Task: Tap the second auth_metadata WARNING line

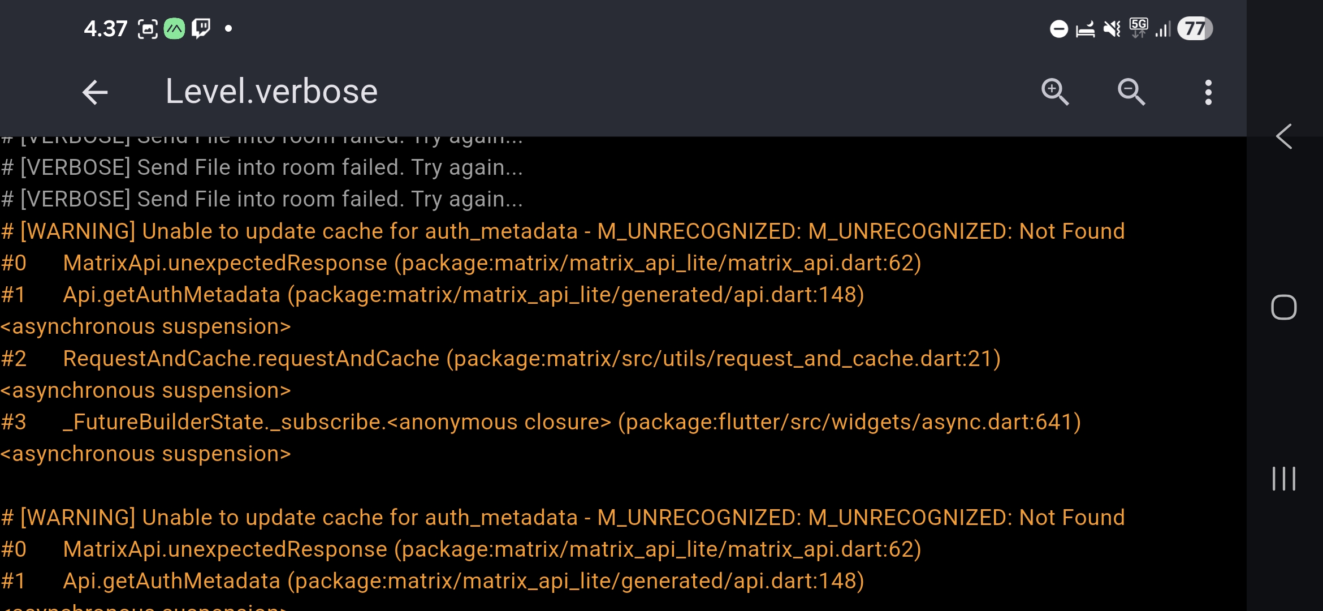Action: click(563, 518)
